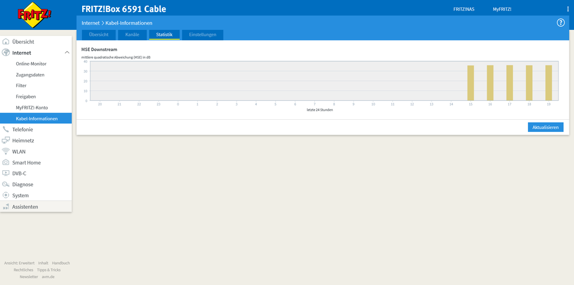
Task: Open WLAN menu label
Action: click(18, 151)
